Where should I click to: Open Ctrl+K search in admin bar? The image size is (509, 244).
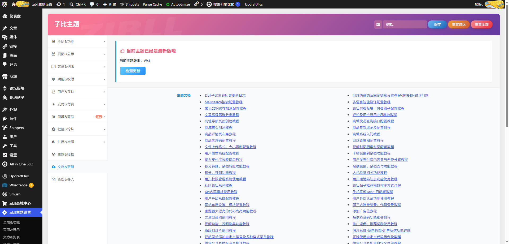tap(77, 4)
